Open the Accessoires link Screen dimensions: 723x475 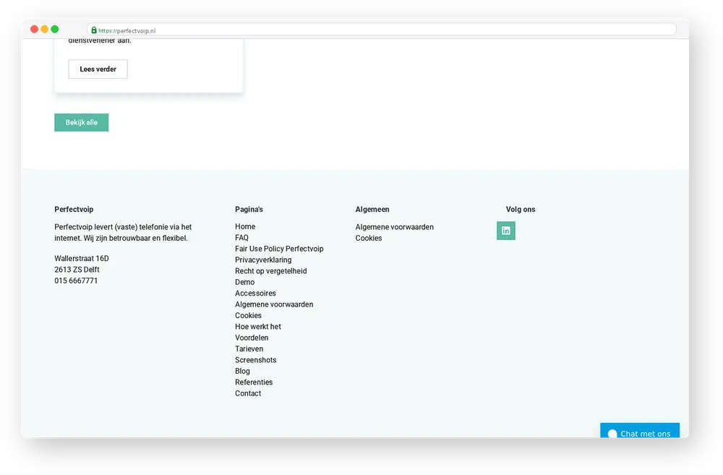tap(255, 293)
